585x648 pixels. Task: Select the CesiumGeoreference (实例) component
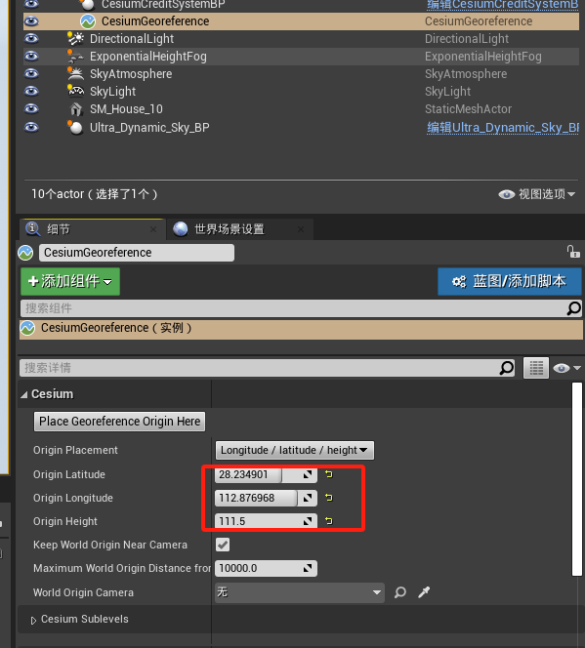(x=301, y=328)
